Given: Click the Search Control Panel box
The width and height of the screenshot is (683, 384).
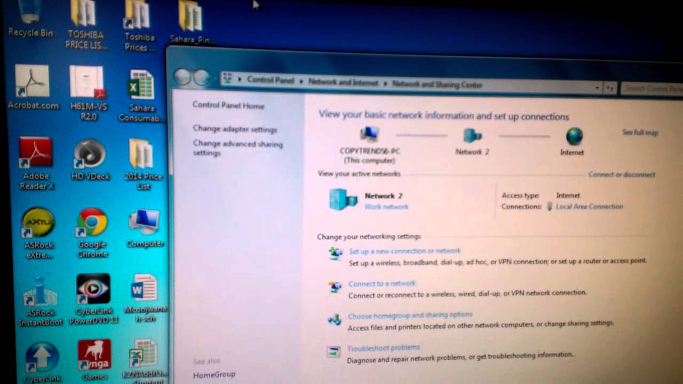Looking at the screenshot, I should [652, 89].
